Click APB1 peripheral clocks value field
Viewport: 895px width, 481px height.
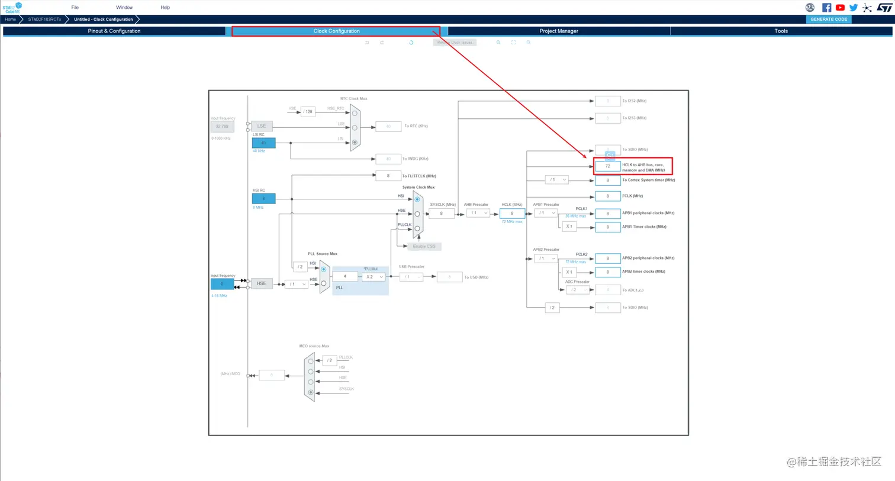[608, 214]
